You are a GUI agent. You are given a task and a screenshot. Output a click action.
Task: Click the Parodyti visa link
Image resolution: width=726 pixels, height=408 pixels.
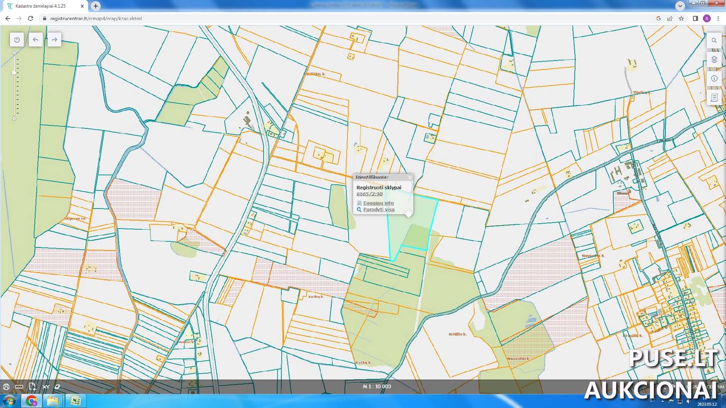point(379,210)
